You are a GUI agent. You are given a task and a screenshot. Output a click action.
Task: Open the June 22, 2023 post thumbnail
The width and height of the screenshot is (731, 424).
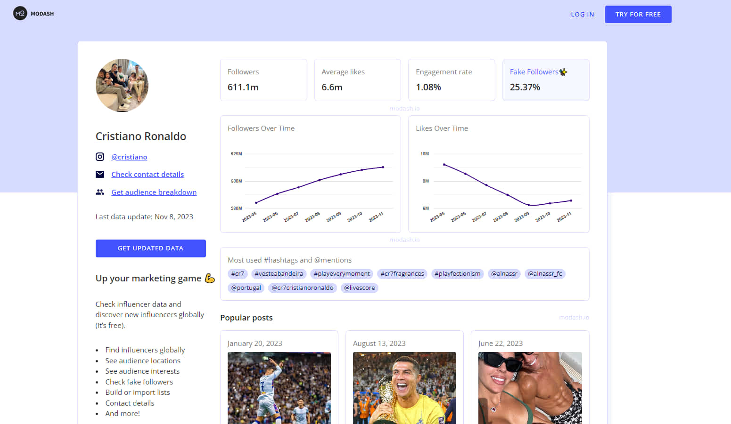[530, 388]
